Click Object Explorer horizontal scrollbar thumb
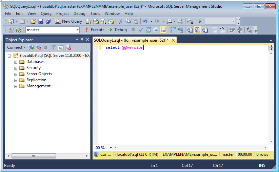This screenshot has width=279, height=172. tap(34, 156)
